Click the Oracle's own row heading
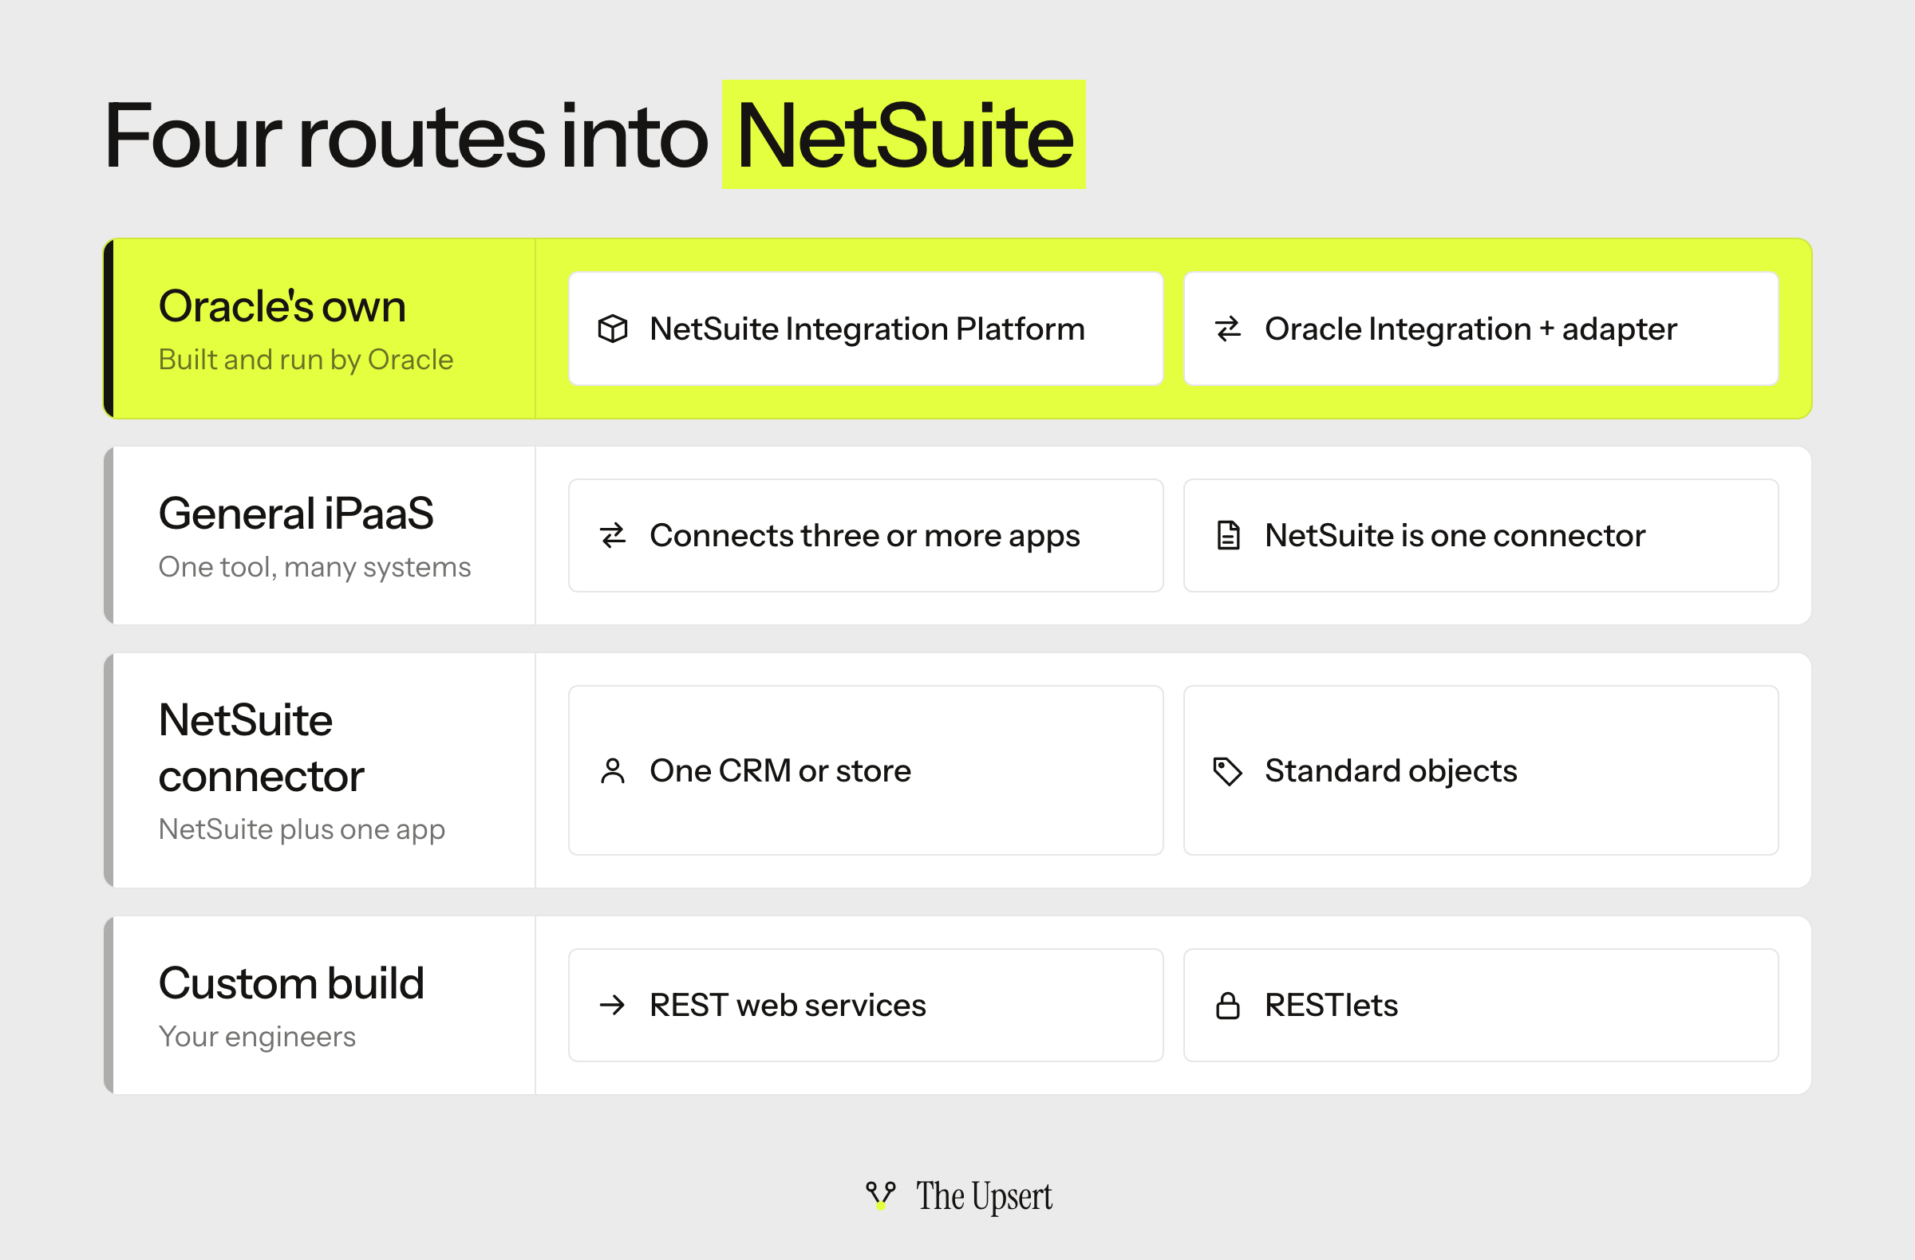The image size is (1915, 1260). [282, 306]
